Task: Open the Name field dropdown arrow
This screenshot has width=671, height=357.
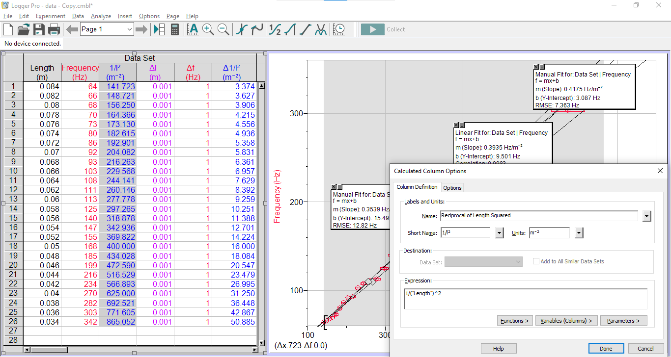Action: 646,216
